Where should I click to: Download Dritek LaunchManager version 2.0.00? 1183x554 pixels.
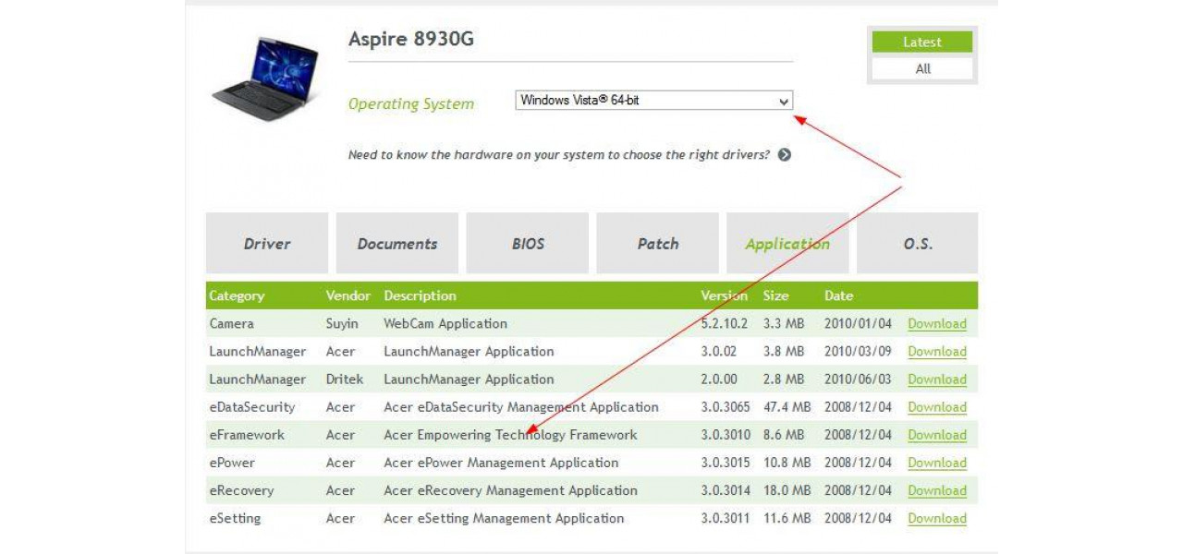coord(937,379)
